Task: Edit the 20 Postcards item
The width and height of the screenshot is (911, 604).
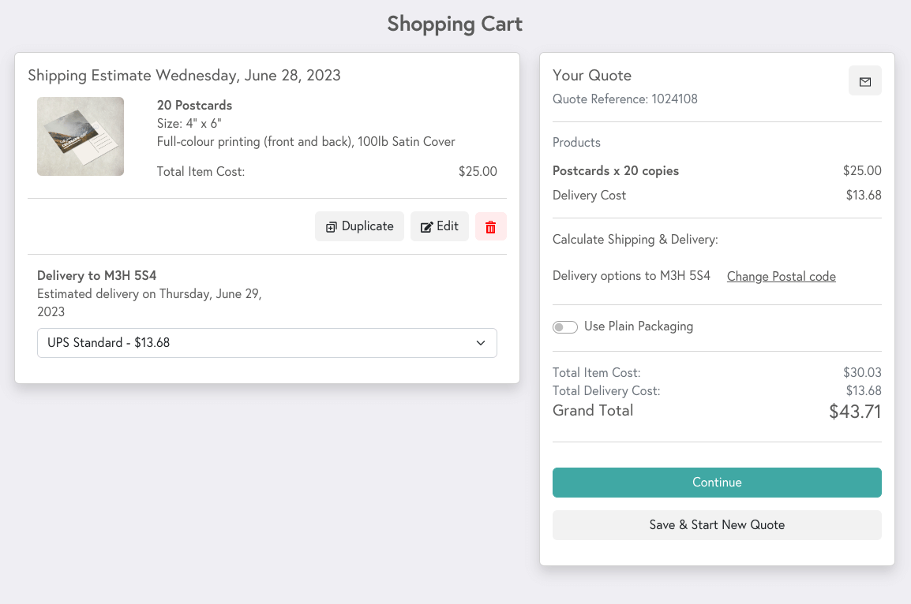Action: [439, 226]
